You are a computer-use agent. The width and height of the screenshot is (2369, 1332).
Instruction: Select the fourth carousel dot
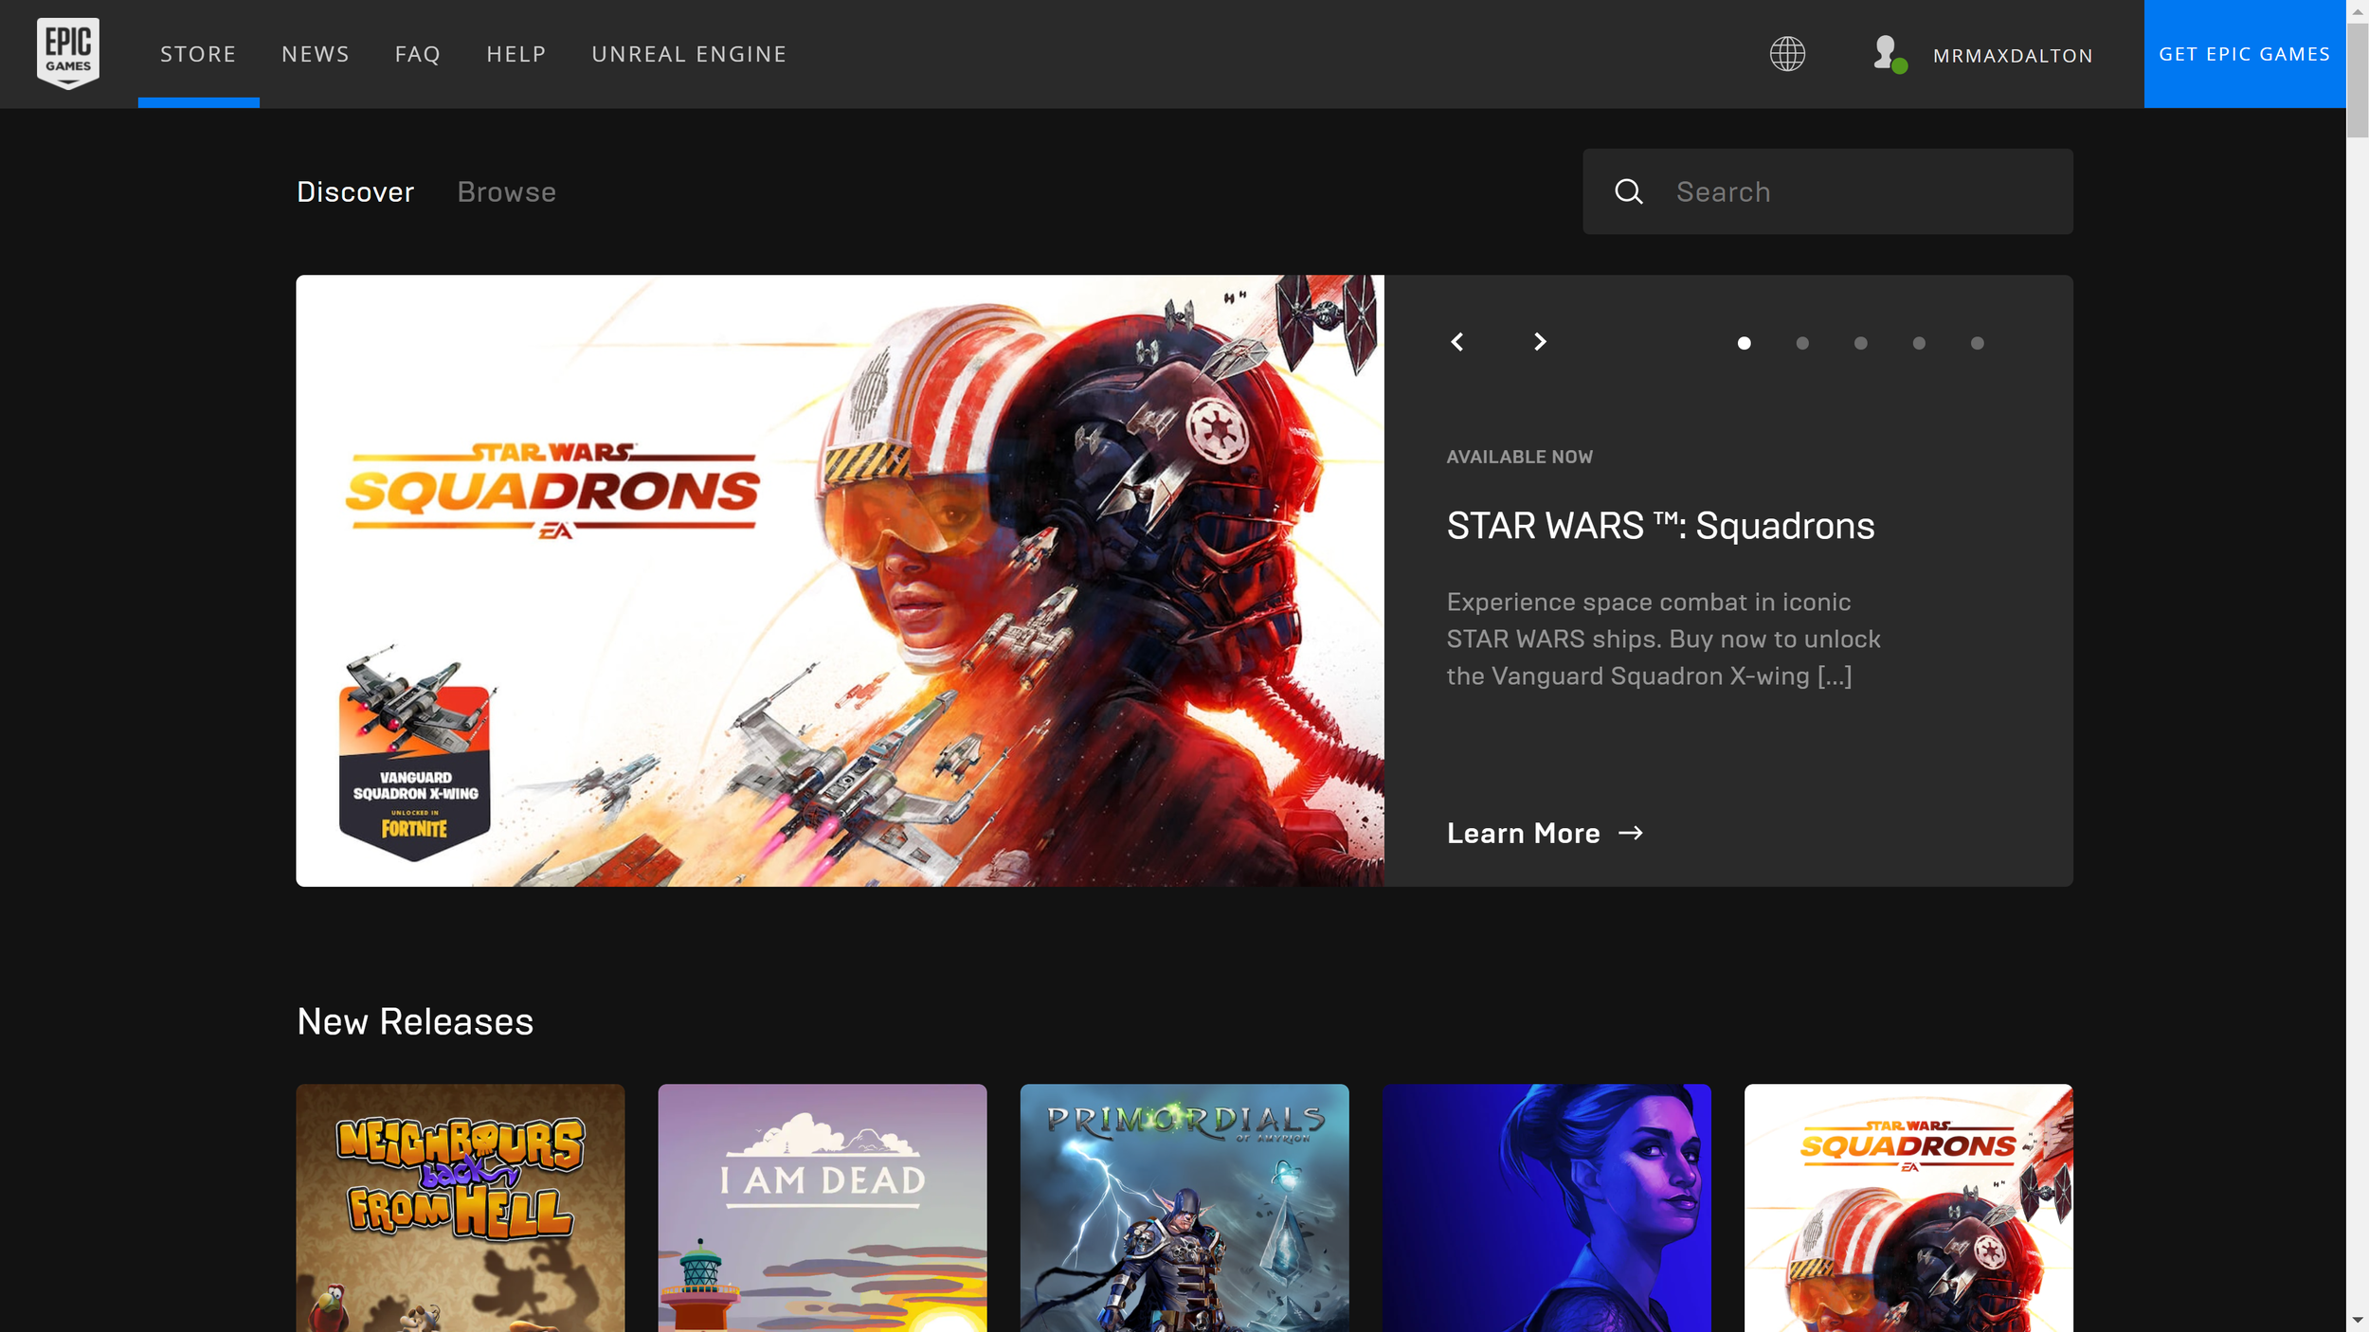pyautogui.click(x=1919, y=343)
